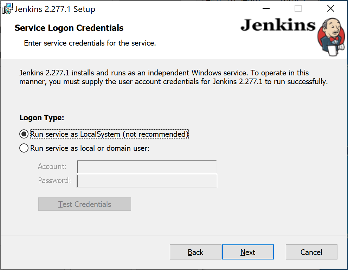Click the Jenkins butler mascot logo
This screenshot has height=270, width=348.
331,37
